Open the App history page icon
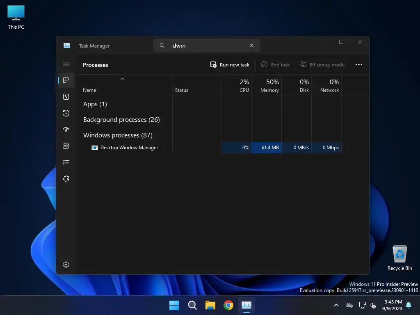Screen dimensions: 420x315 tap(66, 113)
